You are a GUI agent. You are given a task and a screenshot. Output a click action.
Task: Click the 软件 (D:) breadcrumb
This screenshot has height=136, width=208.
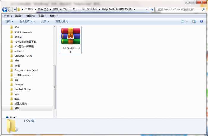(x=43, y=9)
